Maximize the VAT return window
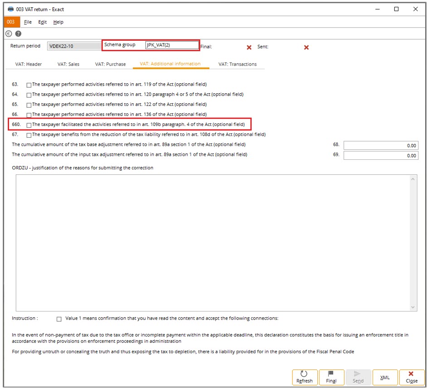This screenshot has height=388, width=427. coord(397,9)
